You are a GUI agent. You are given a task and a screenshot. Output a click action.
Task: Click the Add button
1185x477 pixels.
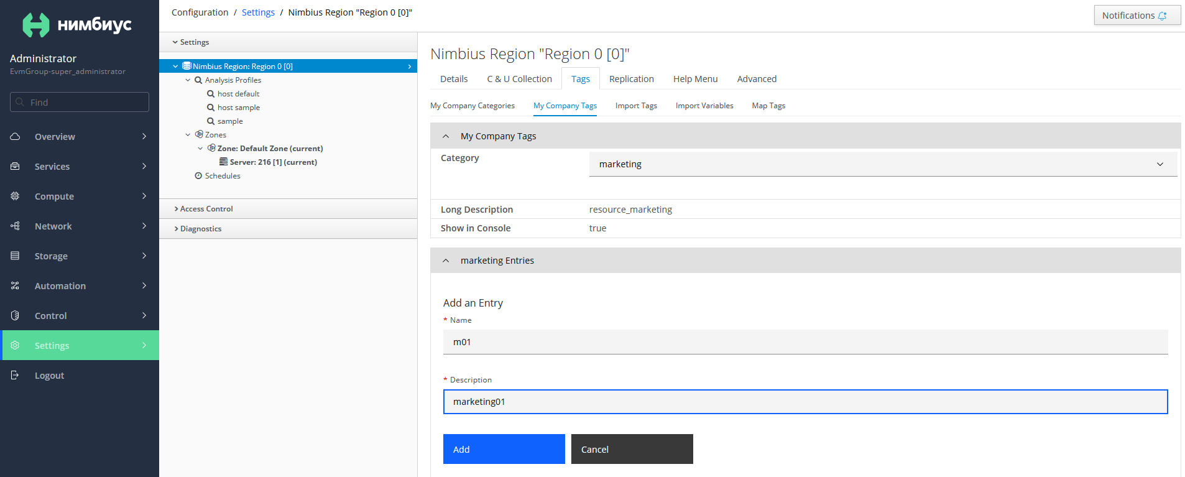tap(504, 449)
